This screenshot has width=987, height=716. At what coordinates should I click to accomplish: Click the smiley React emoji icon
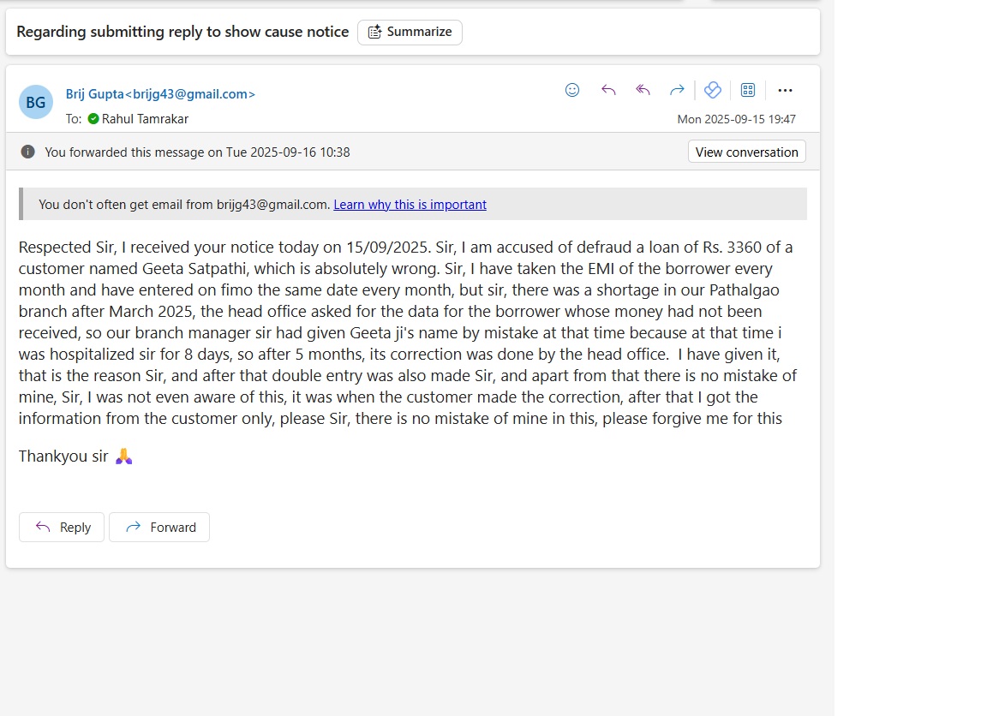(572, 90)
